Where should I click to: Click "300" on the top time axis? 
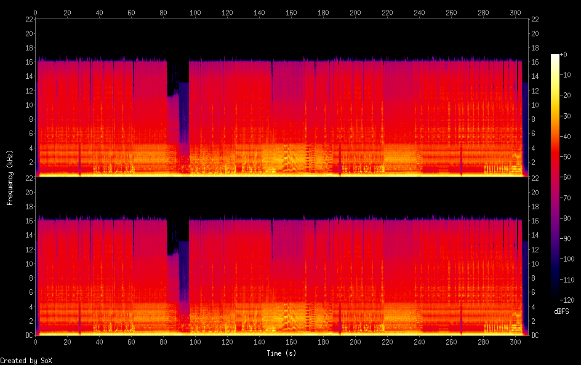point(515,12)
